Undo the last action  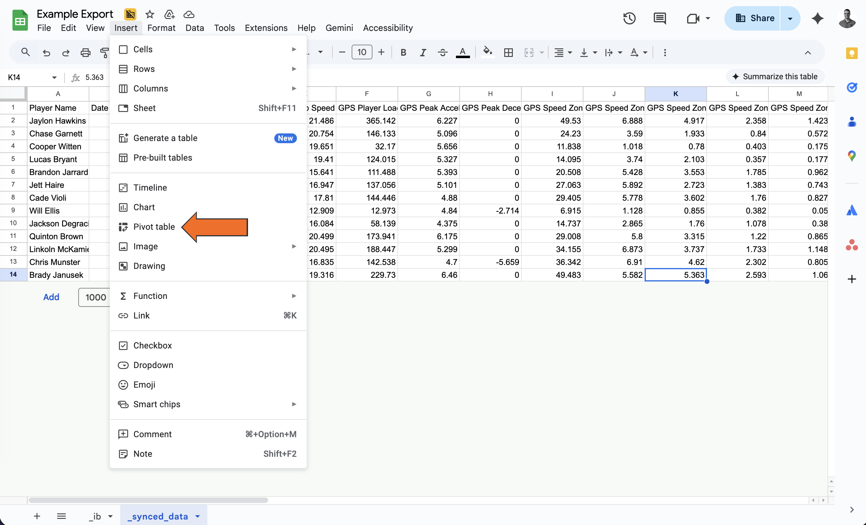[46, 52]
